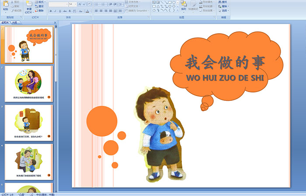306x196 pixels.
Task: Delete the slide with 删除 button
Action: tap(39, 10)
